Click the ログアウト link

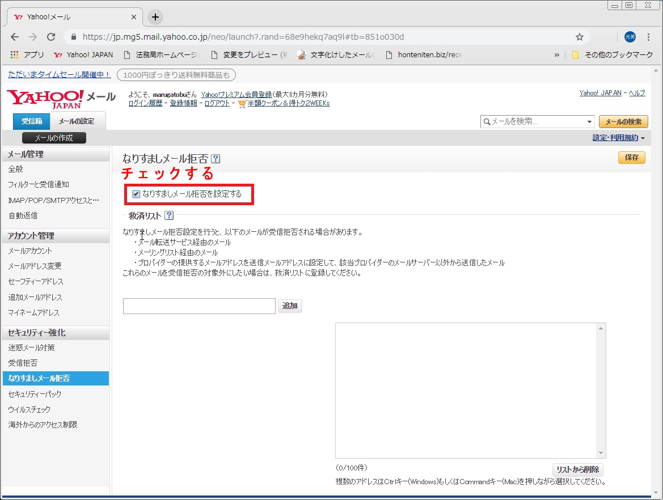pyautogui.click(x=217, y=103)
